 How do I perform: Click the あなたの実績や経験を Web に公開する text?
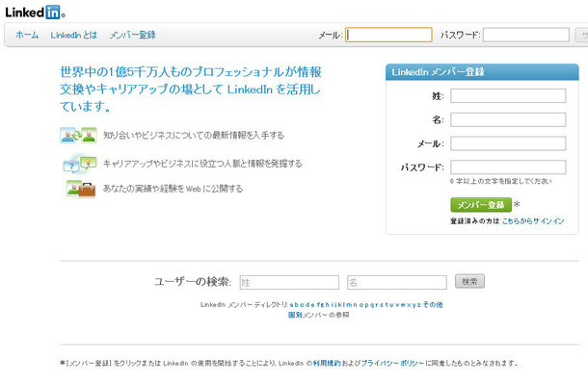click(173, 189)
